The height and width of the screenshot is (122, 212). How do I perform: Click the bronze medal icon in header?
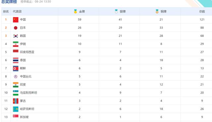pos(157,11)
